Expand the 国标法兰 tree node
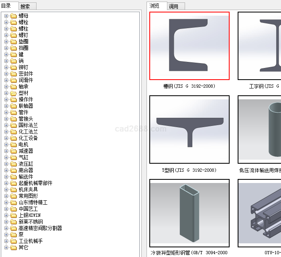The width and height of the screenshot is (281, 257). click(x=6, y=125)
